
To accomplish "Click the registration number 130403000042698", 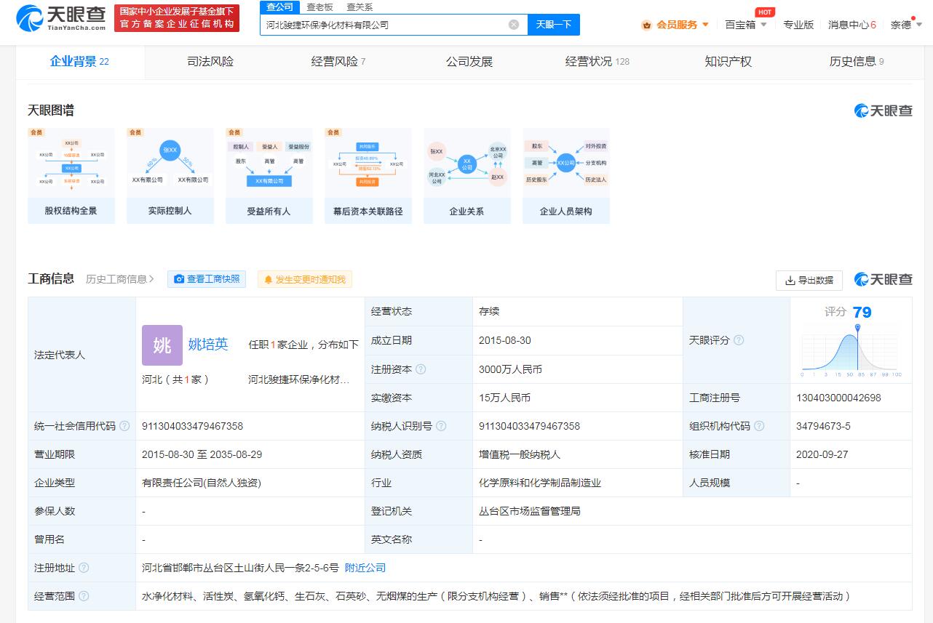I will pos(839,398).
